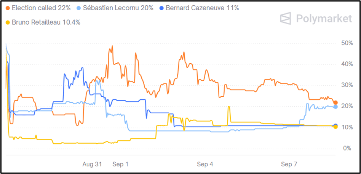Click the 30% y-axis label

coord(346,85)
